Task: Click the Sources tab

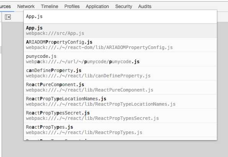Action: point(5,7)
